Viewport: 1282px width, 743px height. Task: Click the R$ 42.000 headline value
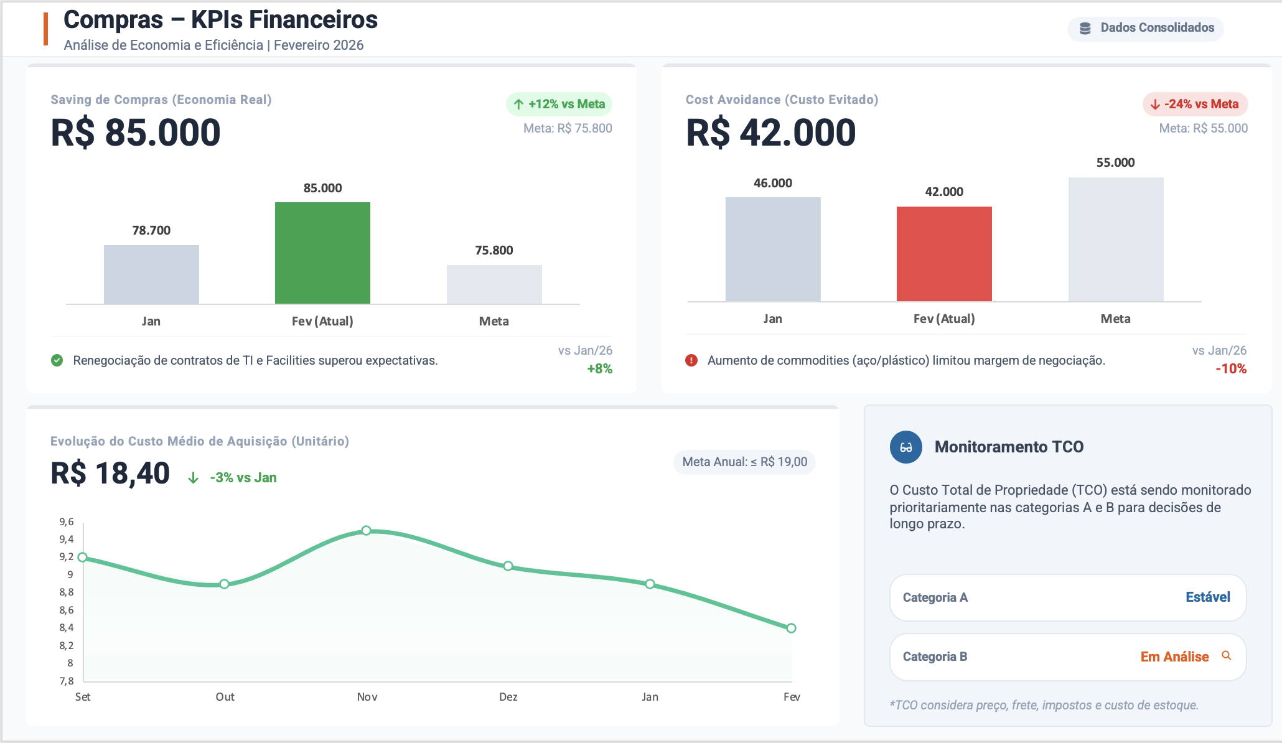[771, 133]
